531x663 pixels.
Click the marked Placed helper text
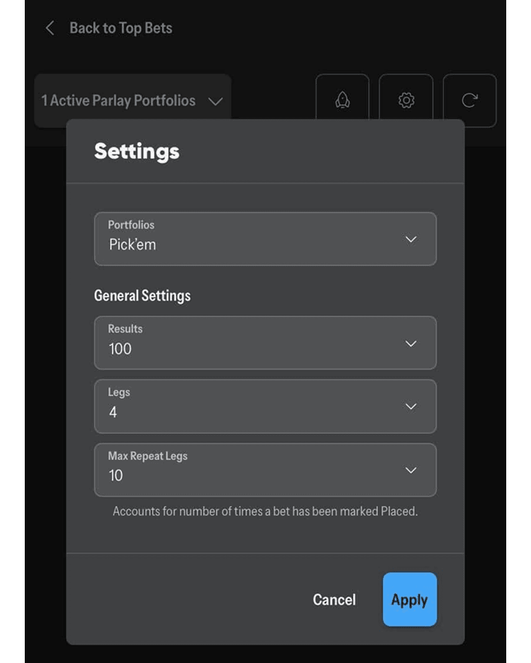click(265, 512)
